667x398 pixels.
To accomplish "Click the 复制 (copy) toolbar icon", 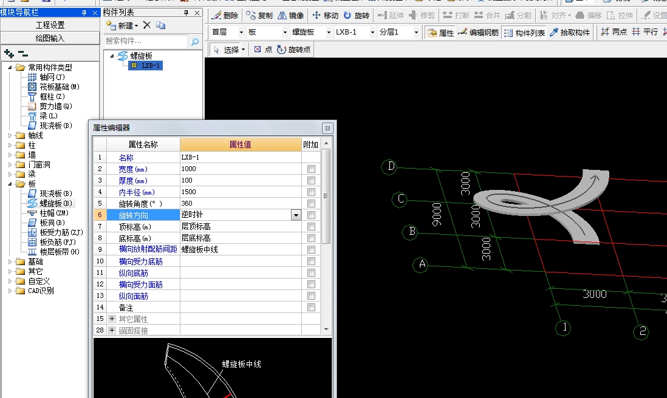I will coord(259,15).
